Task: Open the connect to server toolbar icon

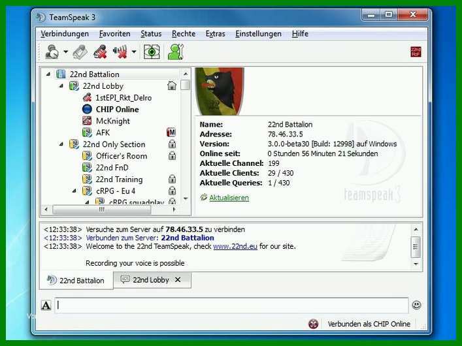Action: coord(52,52)
